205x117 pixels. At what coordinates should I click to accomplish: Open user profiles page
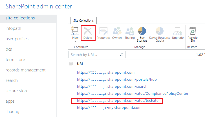pos(17,39)
